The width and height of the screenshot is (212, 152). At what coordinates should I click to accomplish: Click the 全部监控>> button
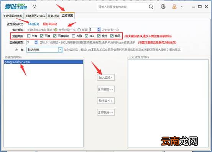106,89
